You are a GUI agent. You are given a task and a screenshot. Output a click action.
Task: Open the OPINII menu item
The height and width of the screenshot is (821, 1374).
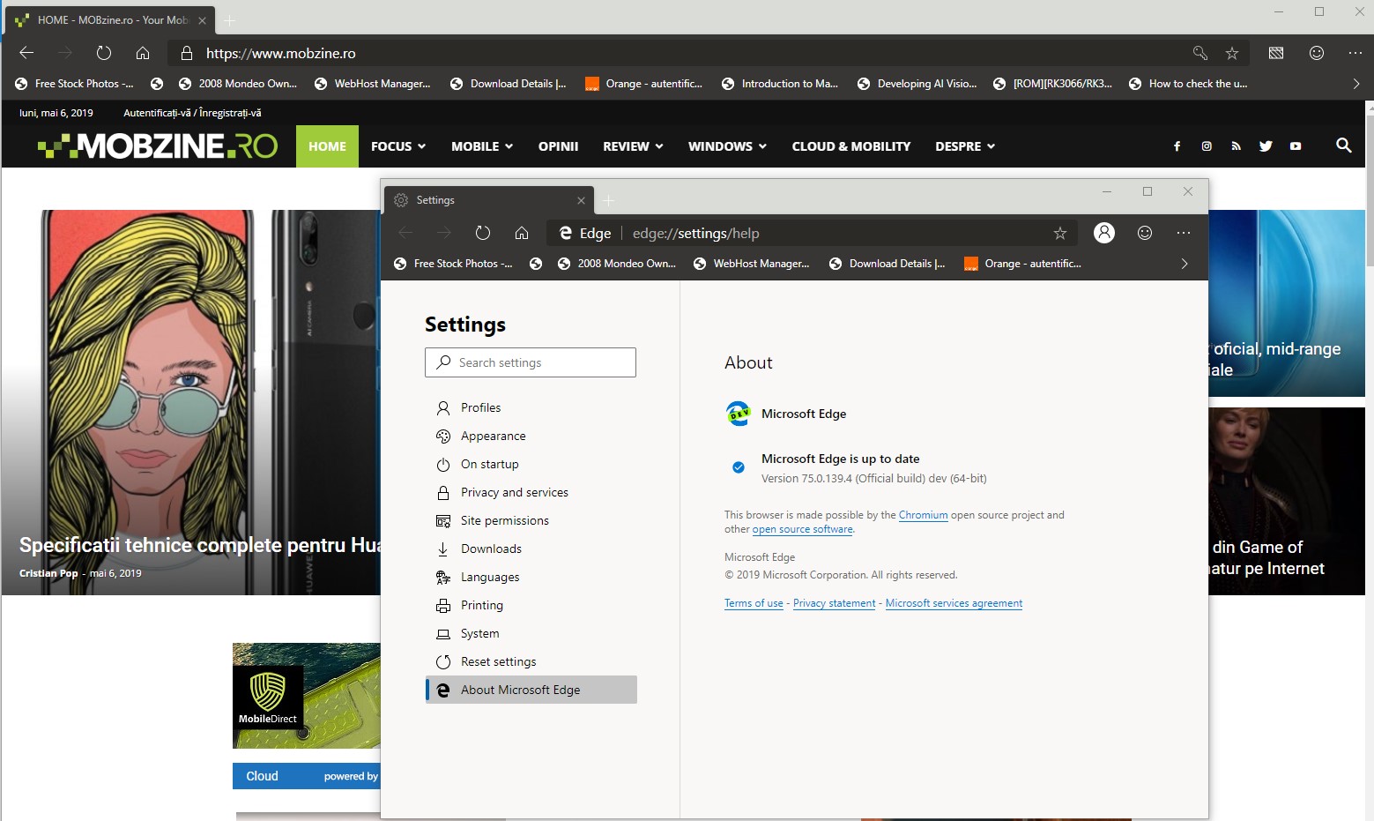tap(558, 146)
